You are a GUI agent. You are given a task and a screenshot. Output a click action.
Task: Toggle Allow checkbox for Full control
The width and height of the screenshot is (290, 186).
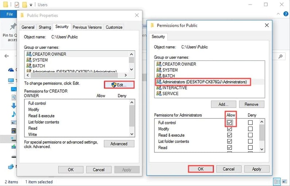(229, 123)
